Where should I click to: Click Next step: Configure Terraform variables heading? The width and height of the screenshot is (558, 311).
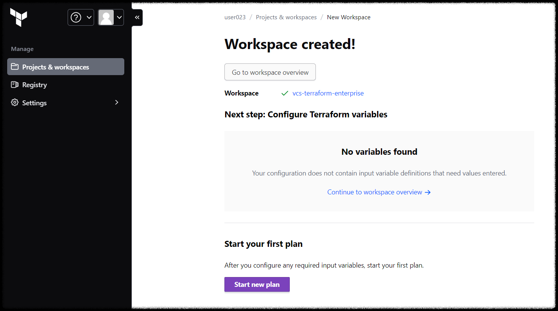(306, 115)
